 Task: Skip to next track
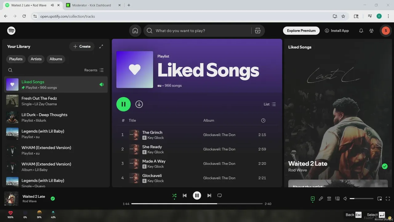(209, 195)
